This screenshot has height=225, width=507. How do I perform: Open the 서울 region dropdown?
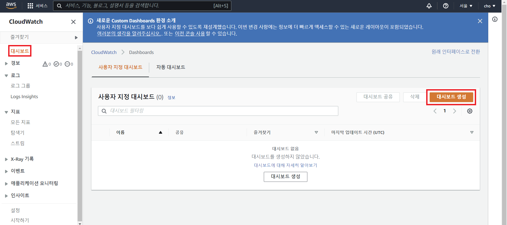(466, 6)
